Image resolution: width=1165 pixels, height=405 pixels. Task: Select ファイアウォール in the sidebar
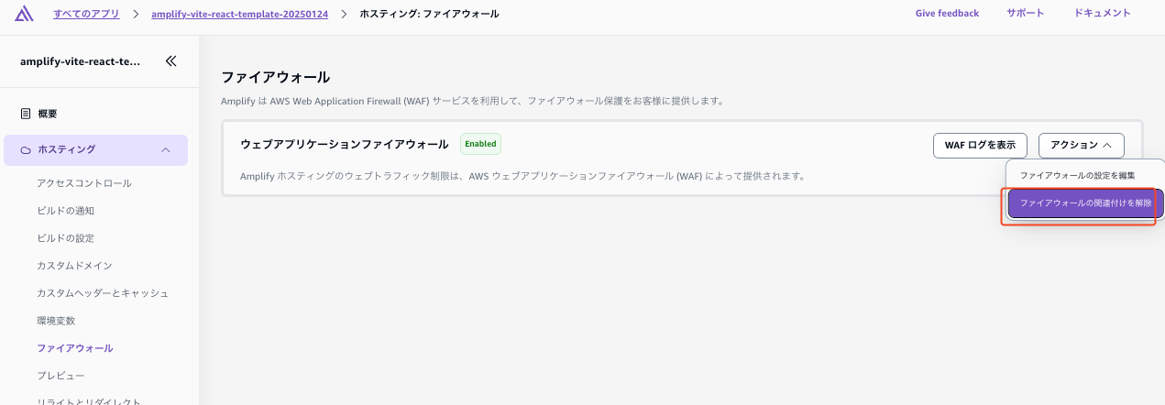(75, 348)
